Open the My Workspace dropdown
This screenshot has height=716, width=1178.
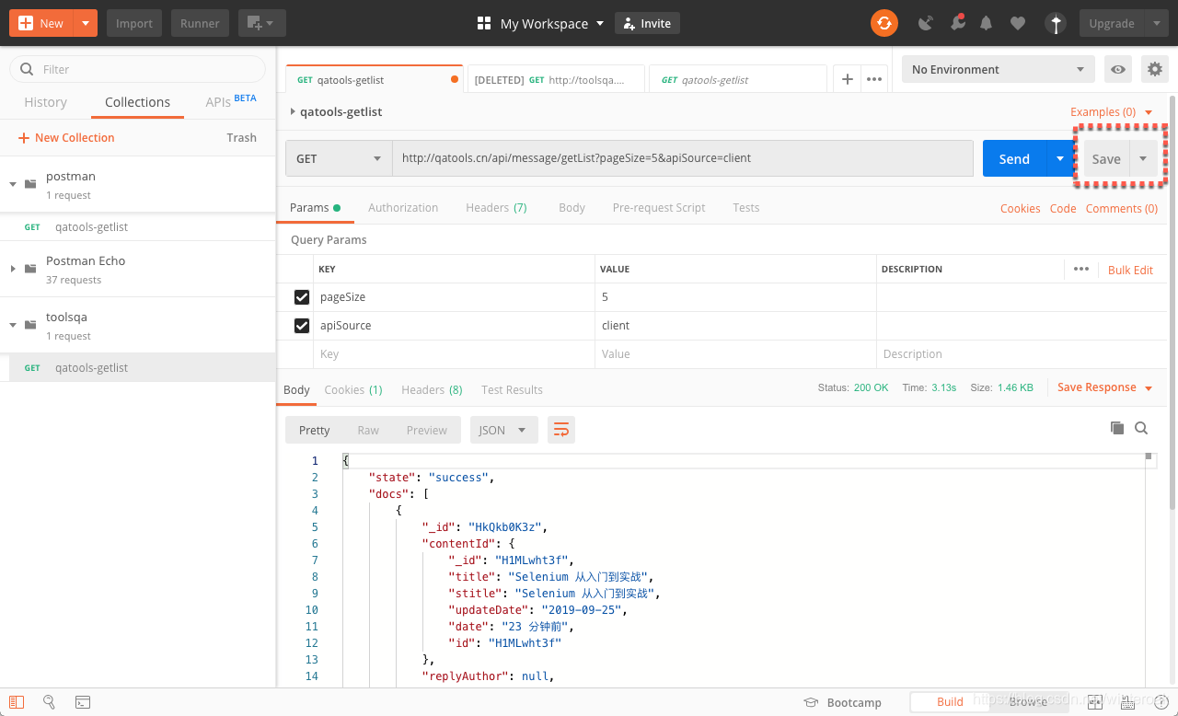[540, 24]
